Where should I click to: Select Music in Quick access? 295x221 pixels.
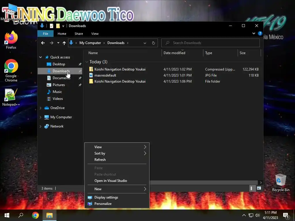pos(57,92)
